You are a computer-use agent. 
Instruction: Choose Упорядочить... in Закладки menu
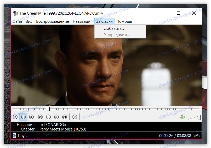click(120, 35)
